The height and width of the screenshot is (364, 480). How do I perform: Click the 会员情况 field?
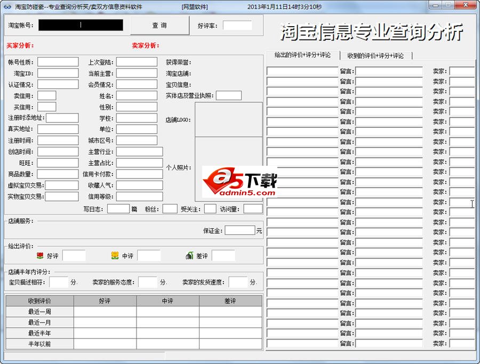click(x=137, y=84)
